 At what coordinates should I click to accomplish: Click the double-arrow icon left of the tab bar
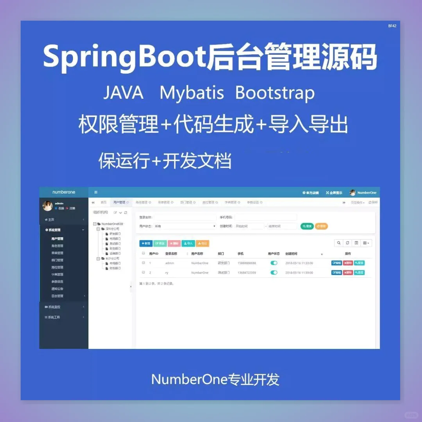(93, 202)
